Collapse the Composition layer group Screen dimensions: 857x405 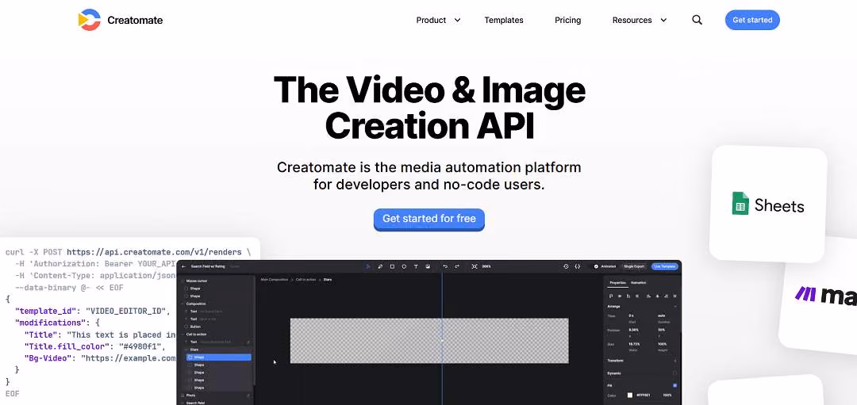pos(182,304)
